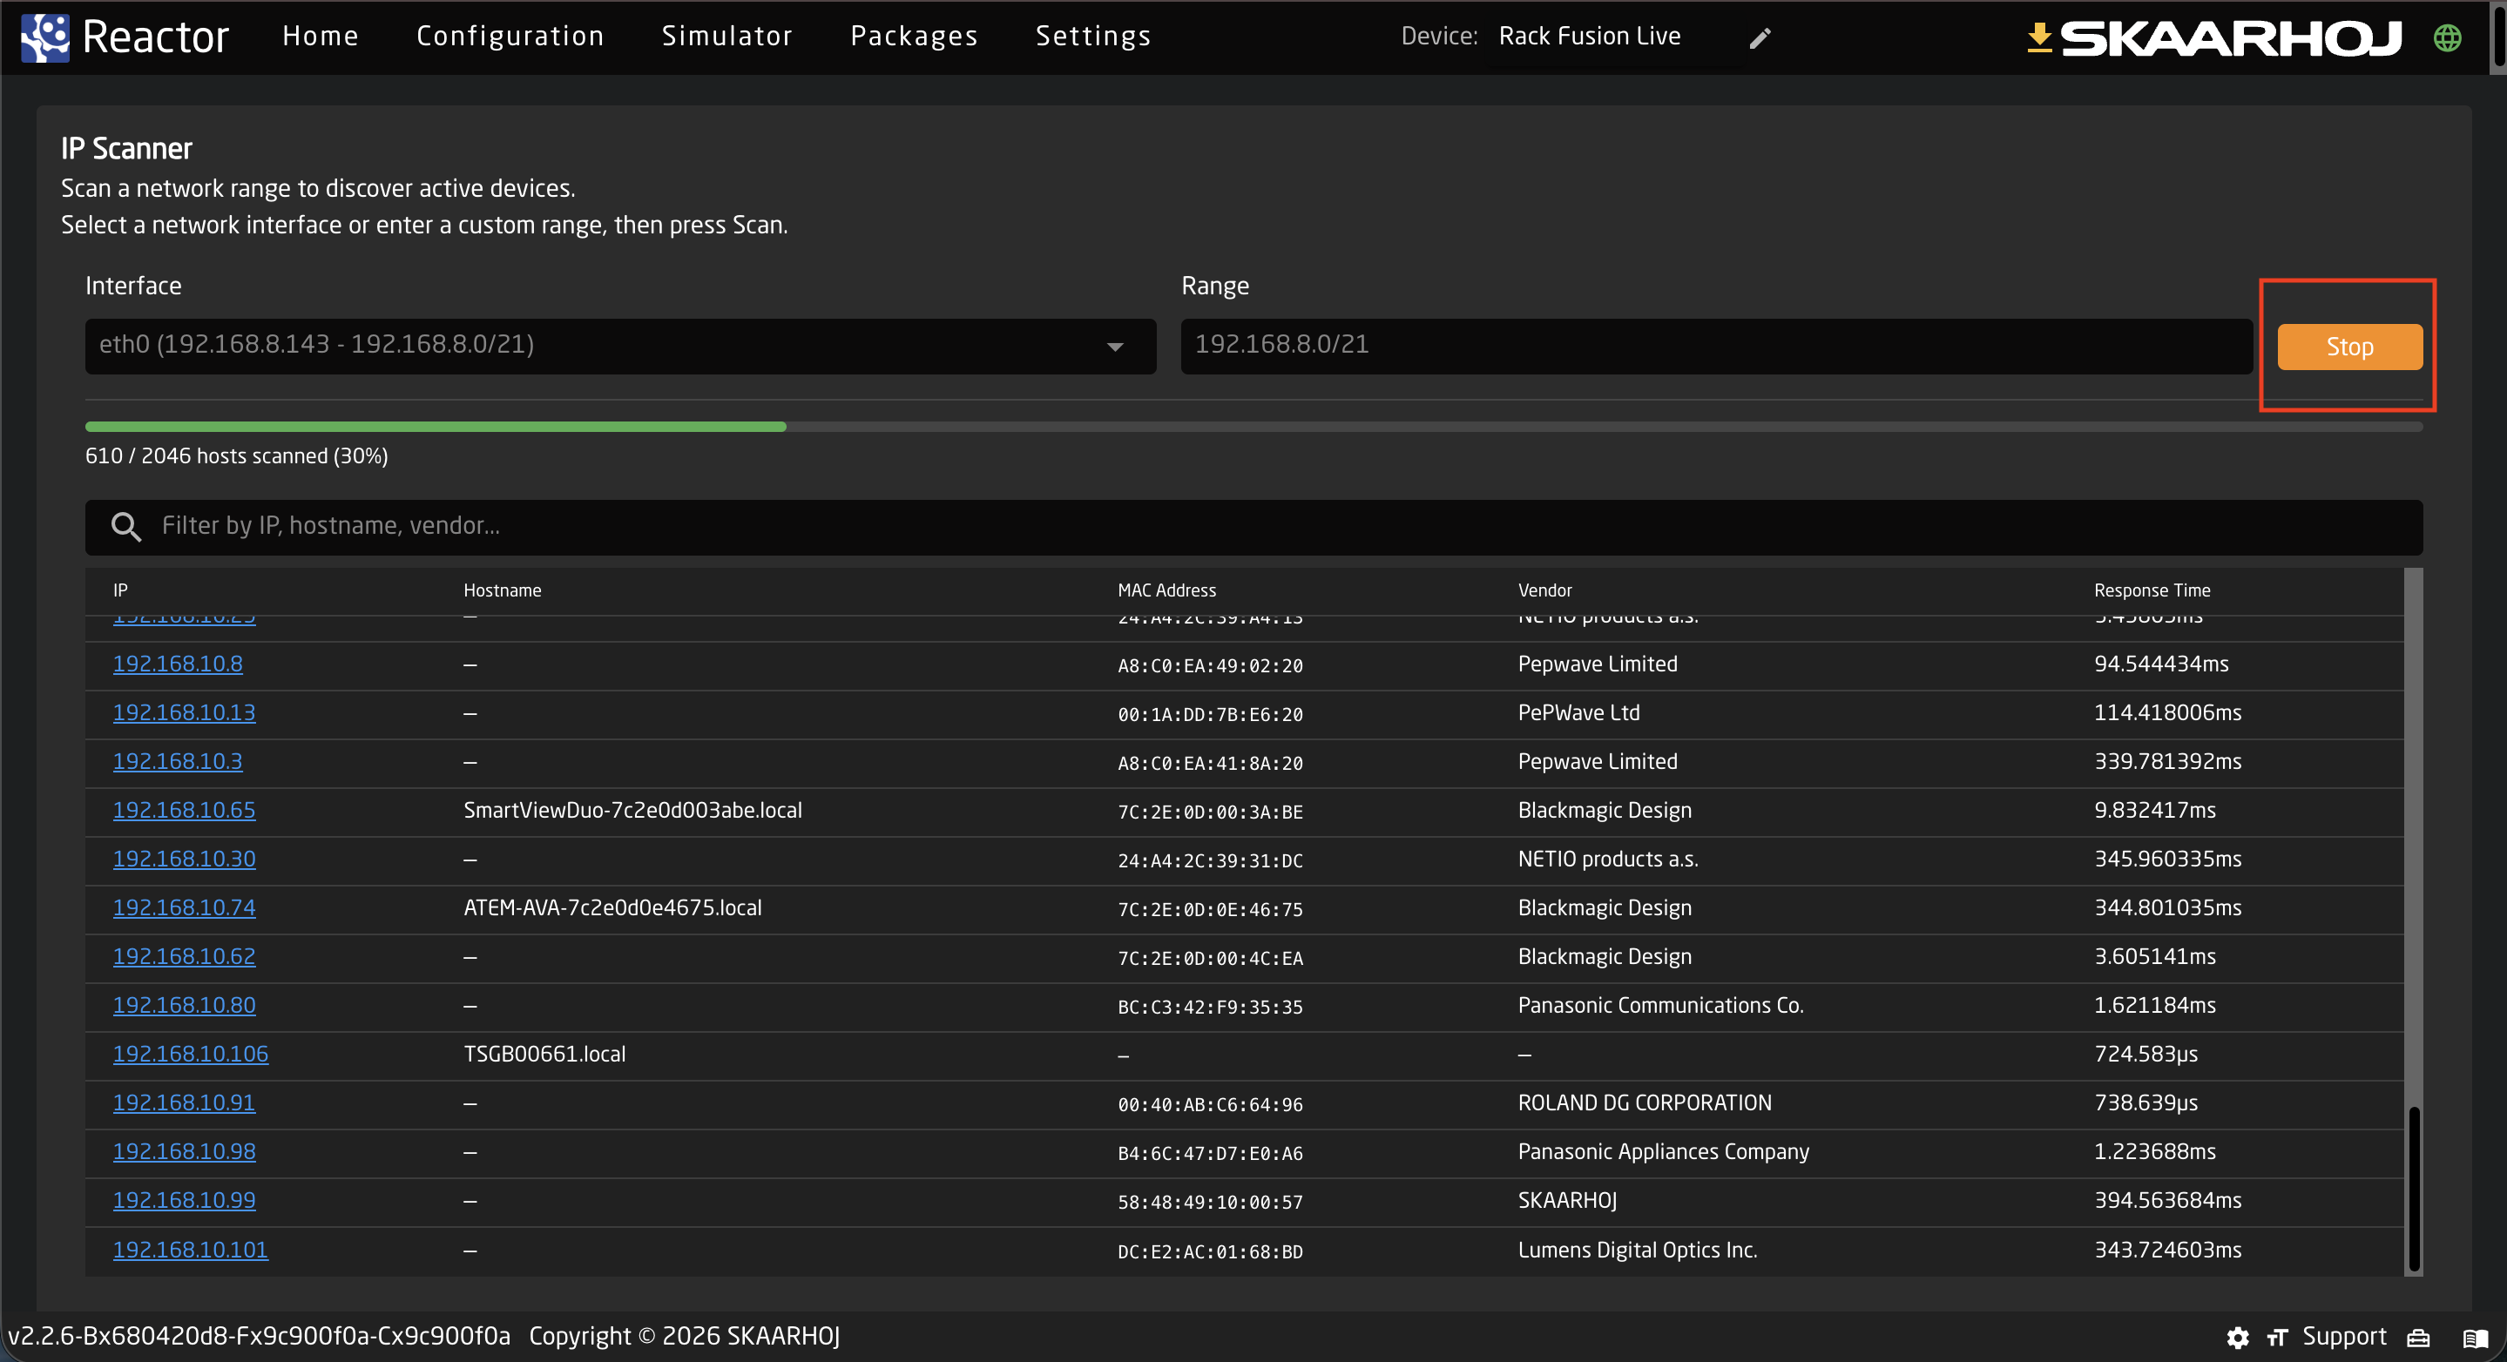Click the search magnifier icon in filter bar
This screenshot has width=2507, height=1362.
(x=125, y=526)
